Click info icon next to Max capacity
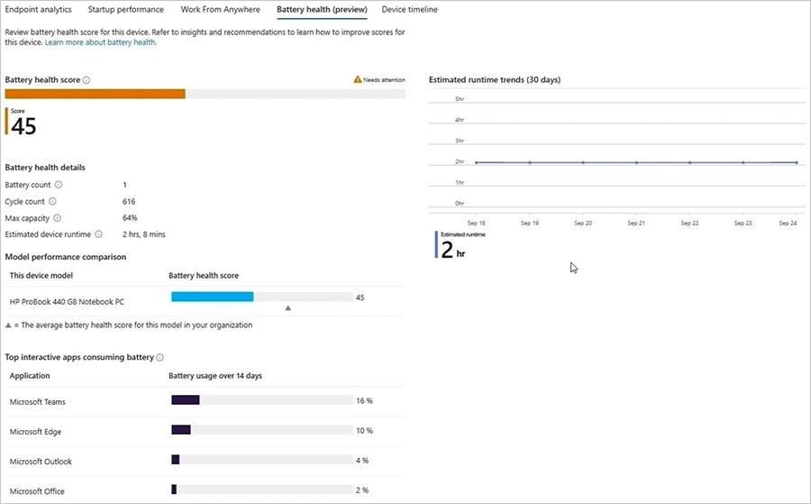The width and height of the screenshot is (811, 504). [x=57, y=218]
